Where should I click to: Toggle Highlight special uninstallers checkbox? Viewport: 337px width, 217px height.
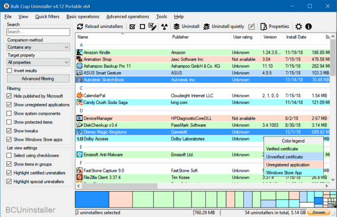click(9, 182)
